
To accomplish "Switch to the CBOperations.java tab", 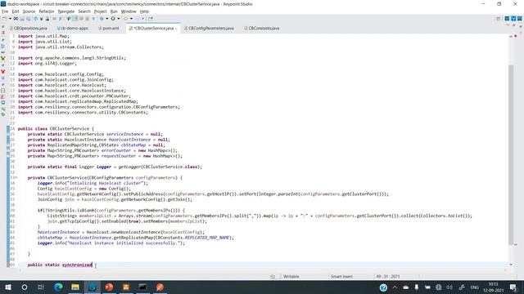I will (29, 29).
